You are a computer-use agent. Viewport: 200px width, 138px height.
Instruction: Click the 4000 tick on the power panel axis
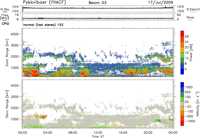[14, 34]
